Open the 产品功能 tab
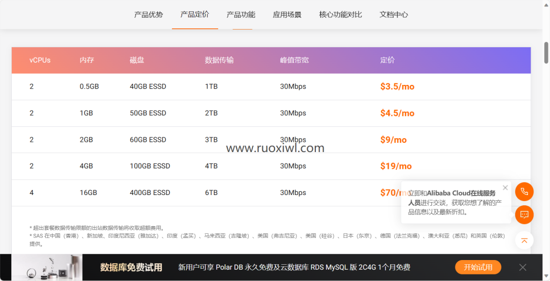Screen dimensions: 550x281 [x=241, y=15]
